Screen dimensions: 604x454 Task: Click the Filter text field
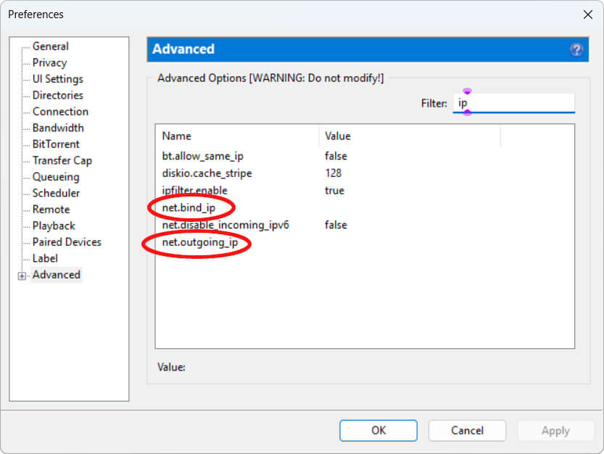click(513, 103)
